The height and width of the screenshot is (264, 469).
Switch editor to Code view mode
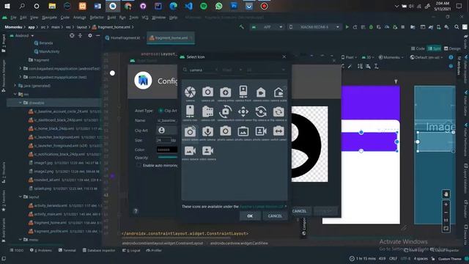tap(418, 48)
